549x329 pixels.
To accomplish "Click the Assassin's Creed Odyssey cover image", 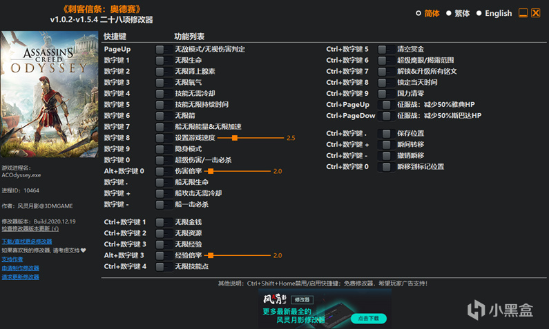I will (x=49, y=94).
